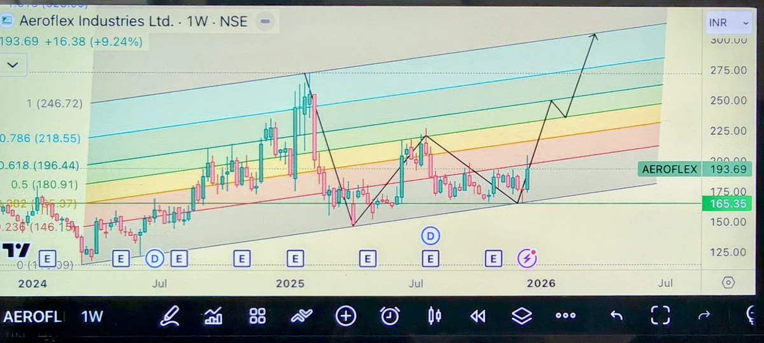
Task: Tap the 225.00 price scale value
Action: [x=729, y=131]
